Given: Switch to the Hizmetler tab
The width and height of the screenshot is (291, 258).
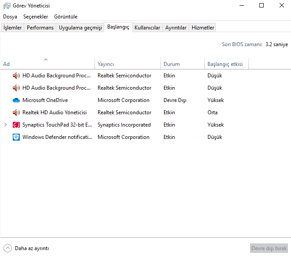Looking at the screenshot, I should point(203,28).
